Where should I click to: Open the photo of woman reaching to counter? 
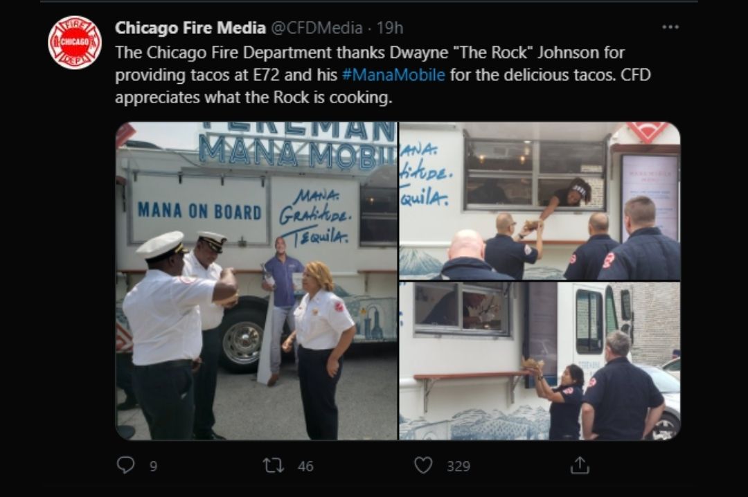click(540, 361)
